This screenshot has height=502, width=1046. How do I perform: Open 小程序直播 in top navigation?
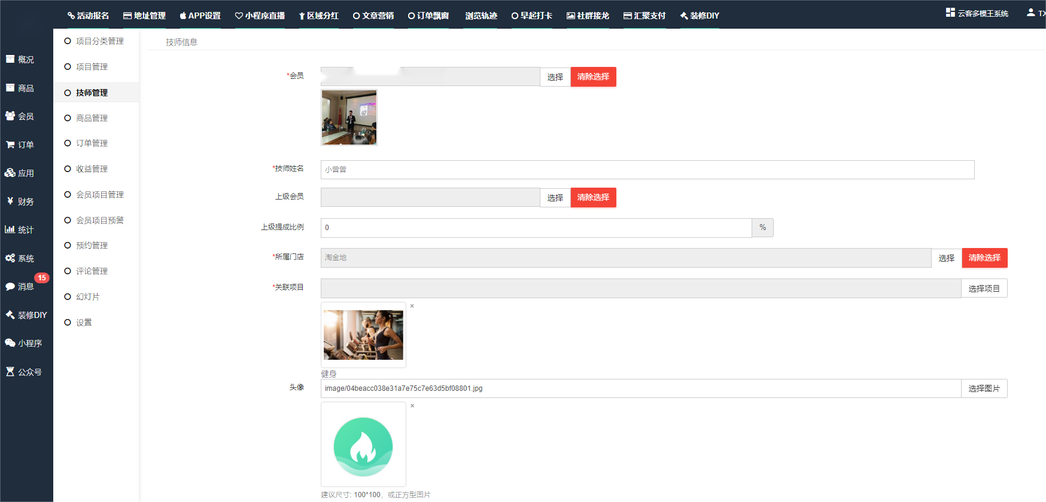click(260, 16)
